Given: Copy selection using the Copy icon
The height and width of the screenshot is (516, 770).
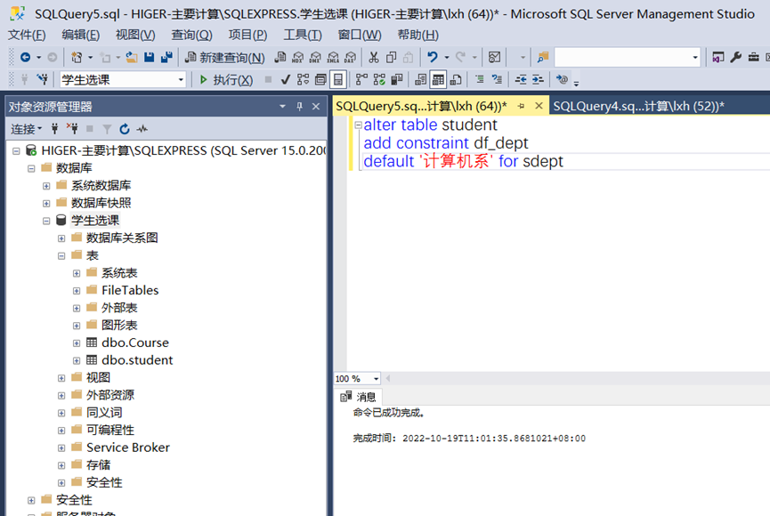Looking at the screenshot, I should pos(391,58).
